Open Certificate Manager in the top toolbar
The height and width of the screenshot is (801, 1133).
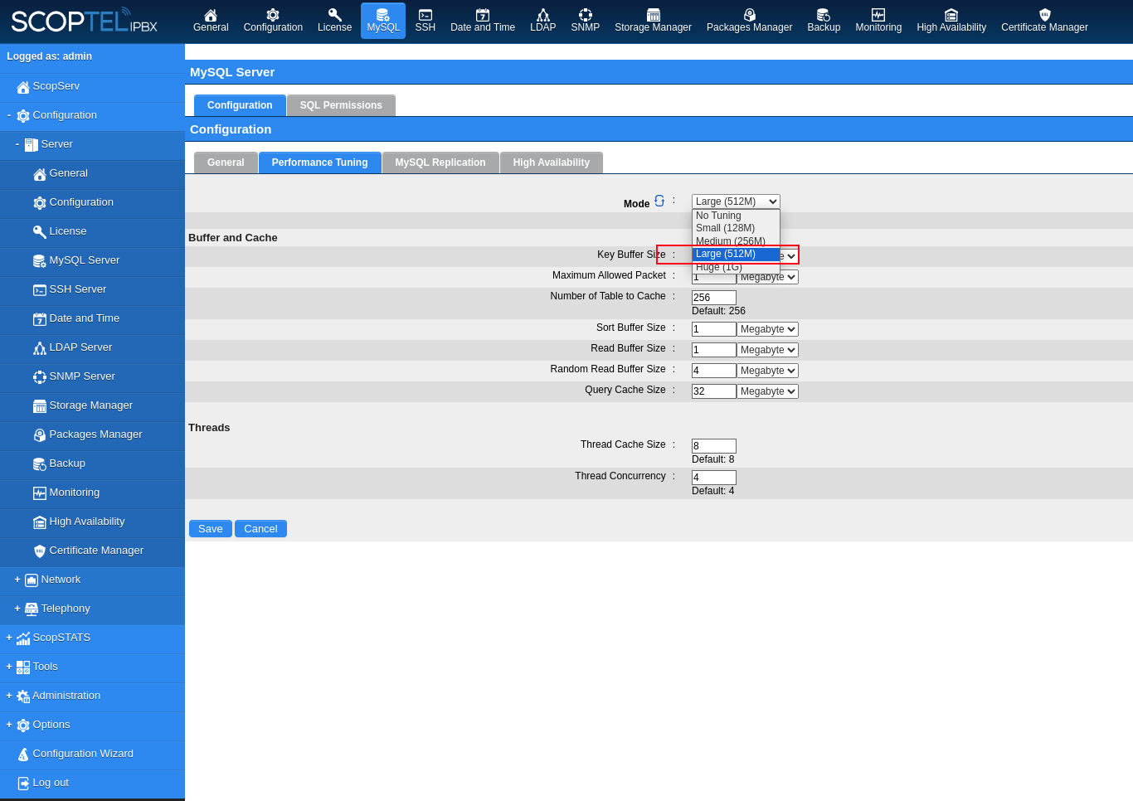(x=1044, y=21)
